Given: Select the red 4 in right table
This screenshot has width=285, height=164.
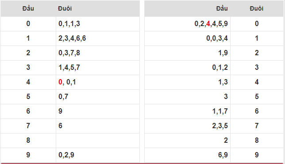Looking at the screenshot, I should pos(208,24).
